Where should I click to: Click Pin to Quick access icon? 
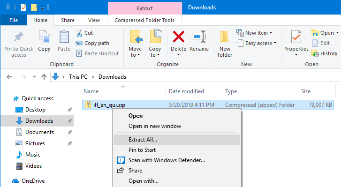tap(19, 37)
